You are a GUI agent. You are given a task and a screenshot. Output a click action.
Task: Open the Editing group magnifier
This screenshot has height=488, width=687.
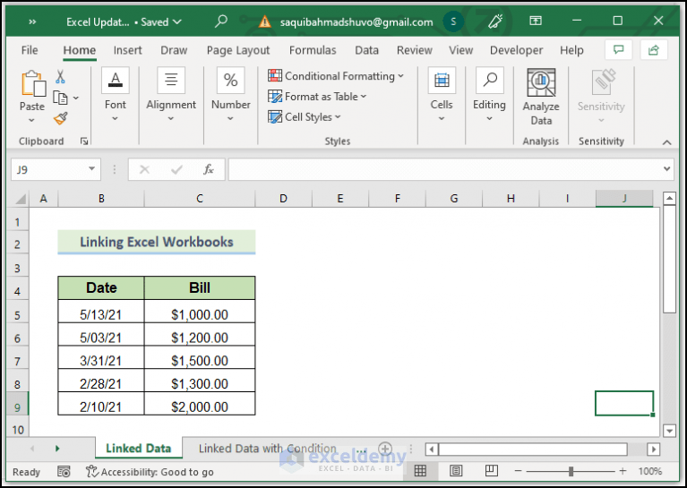489,81
